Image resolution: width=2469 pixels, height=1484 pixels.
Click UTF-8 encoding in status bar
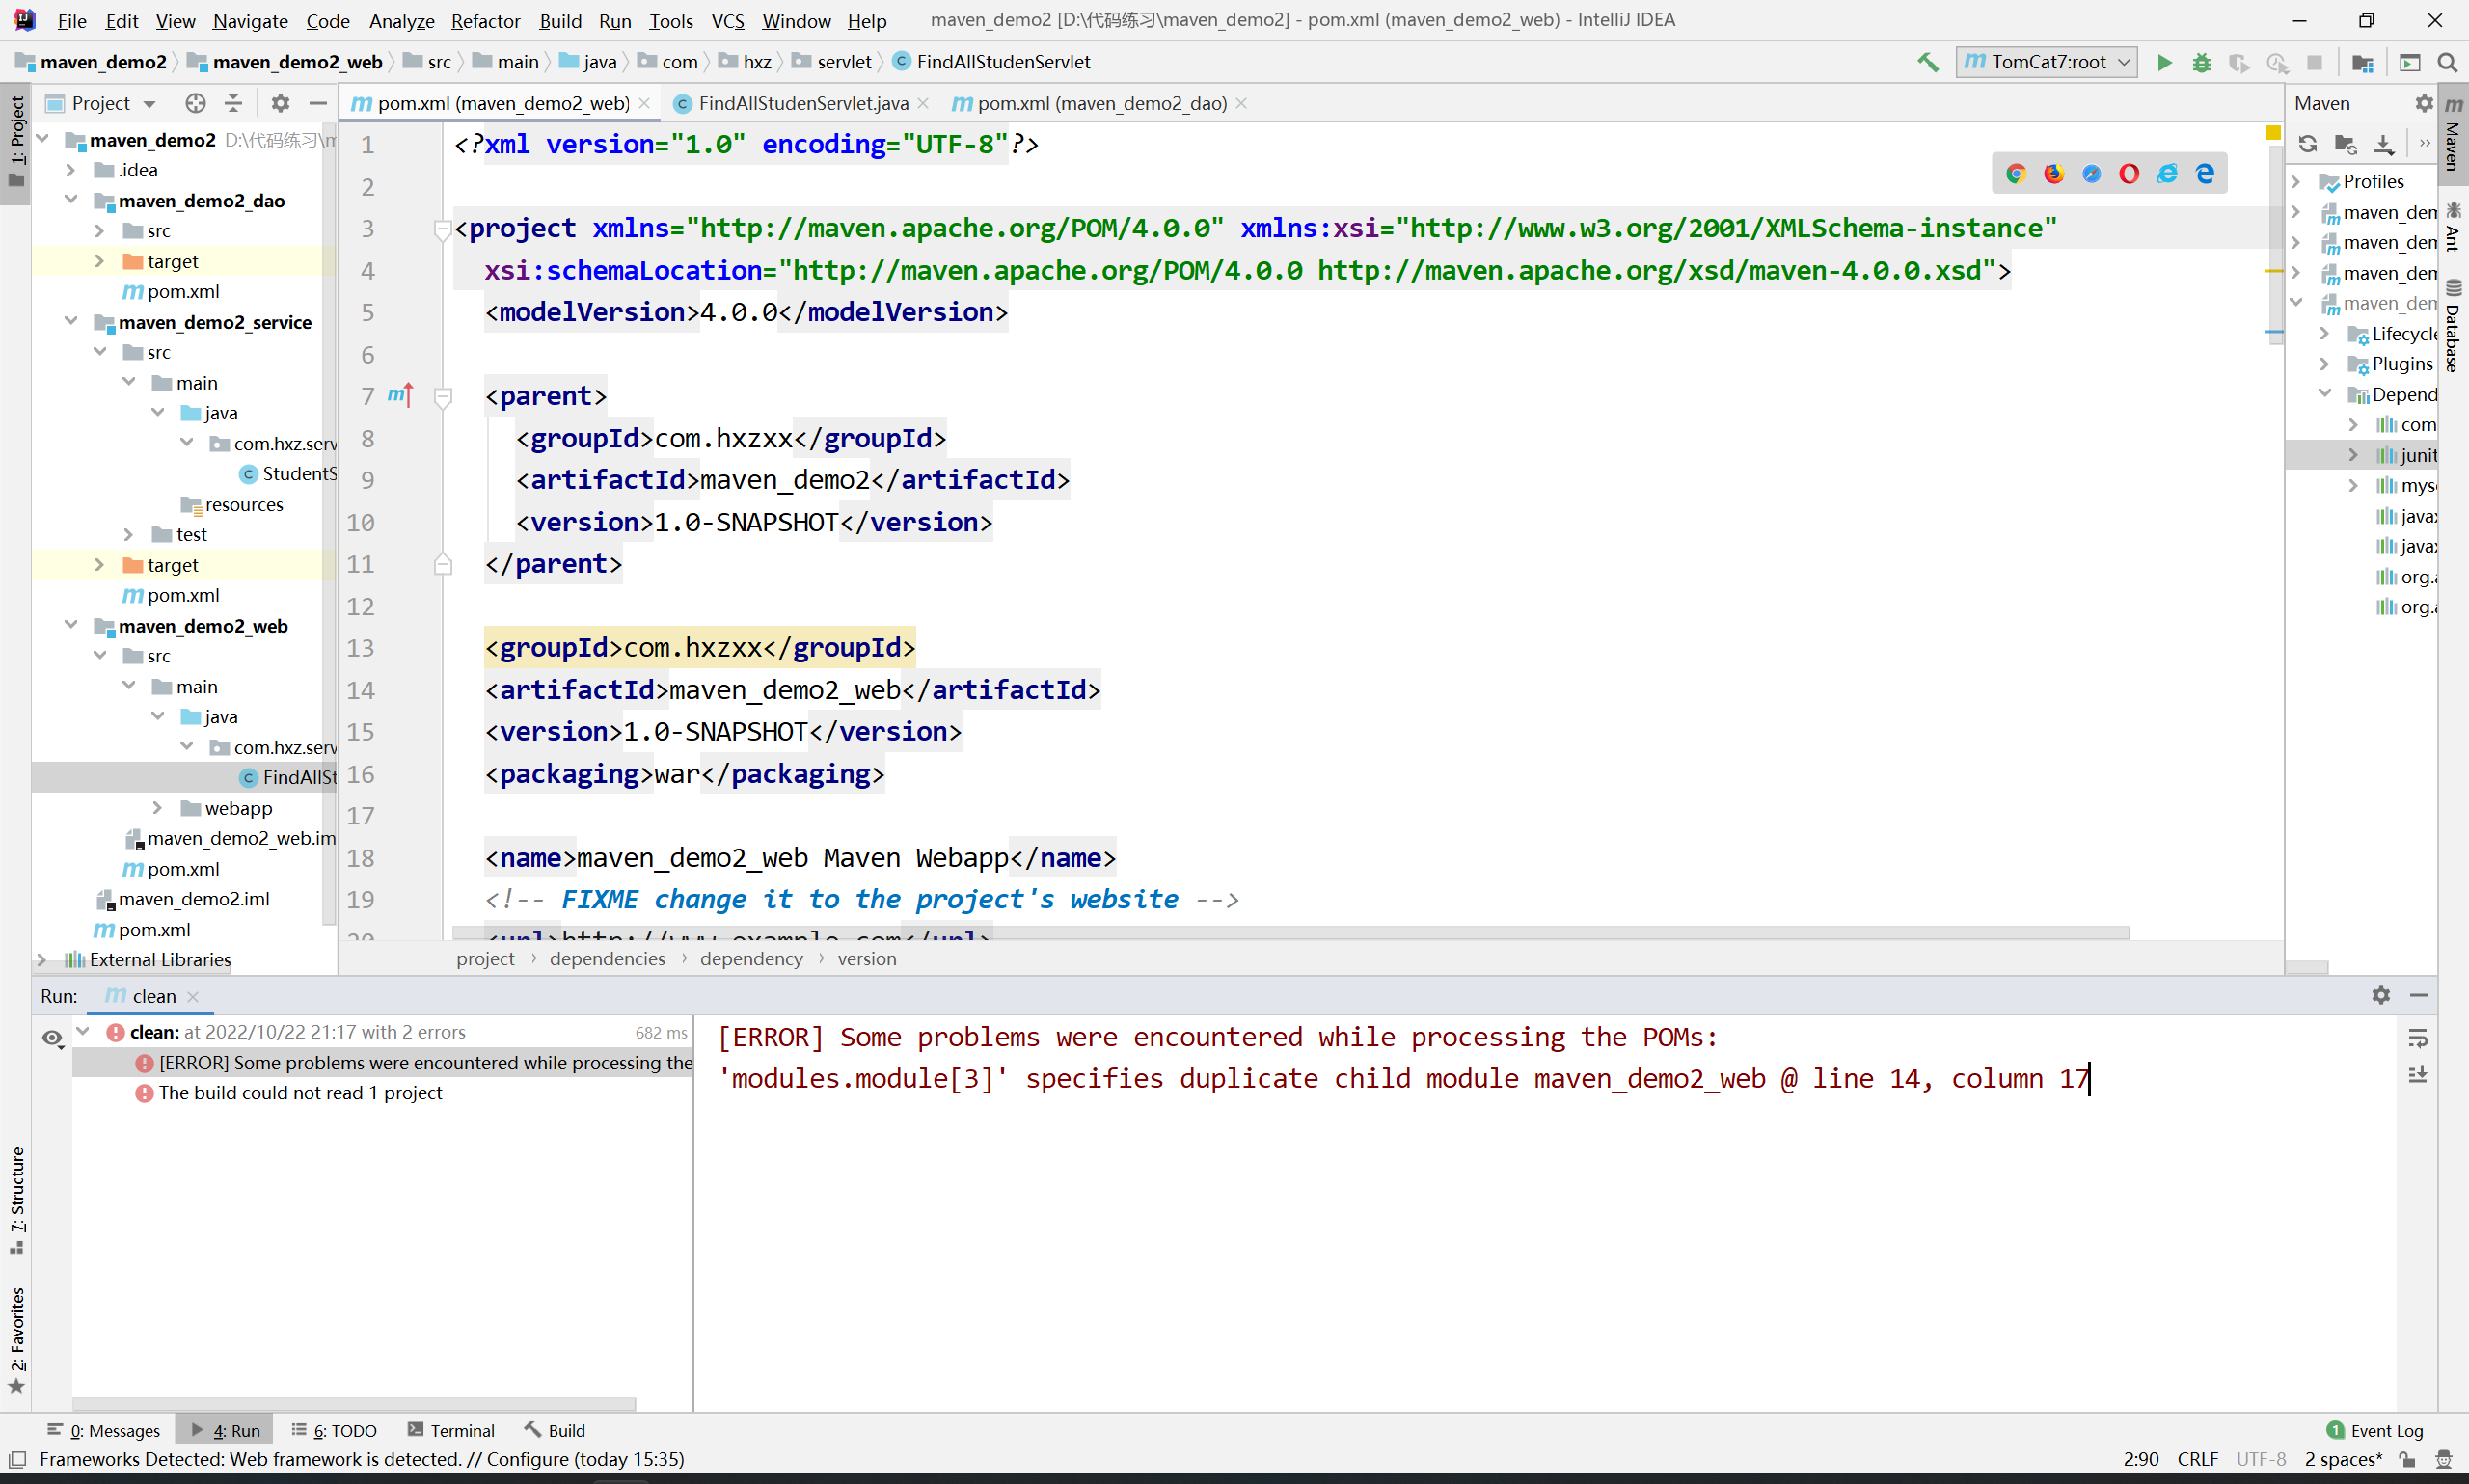(2261, 1459)
